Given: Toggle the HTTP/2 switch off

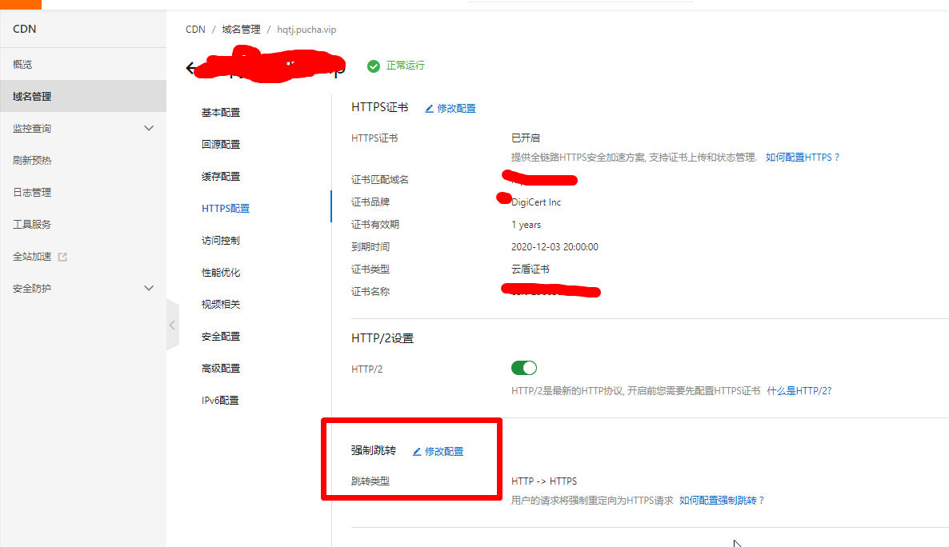Looking at the screenshot, I should (x=523, y=368).
